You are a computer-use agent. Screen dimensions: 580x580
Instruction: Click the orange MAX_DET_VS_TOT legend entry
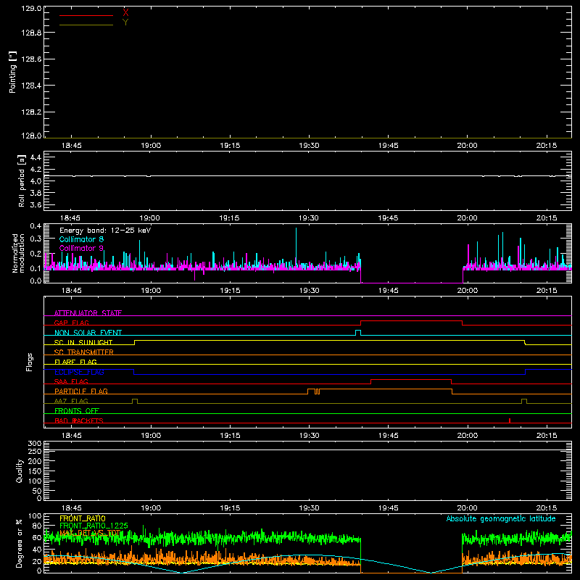90,533
